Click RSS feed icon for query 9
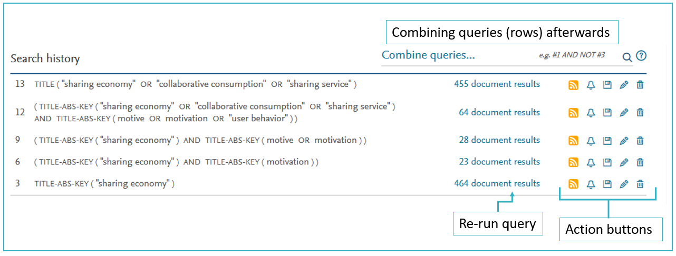The height and width of the screenshot is (256, 676). [574, 141]
